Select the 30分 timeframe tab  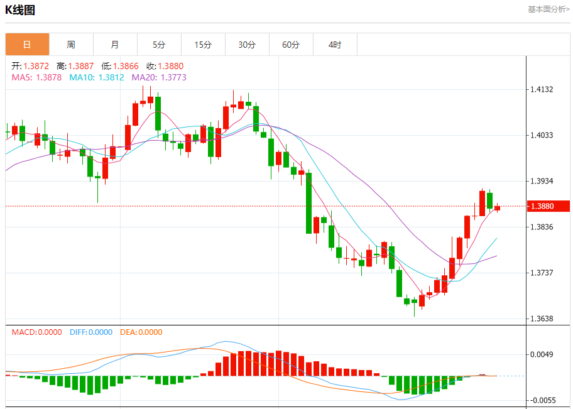(247, 45)
